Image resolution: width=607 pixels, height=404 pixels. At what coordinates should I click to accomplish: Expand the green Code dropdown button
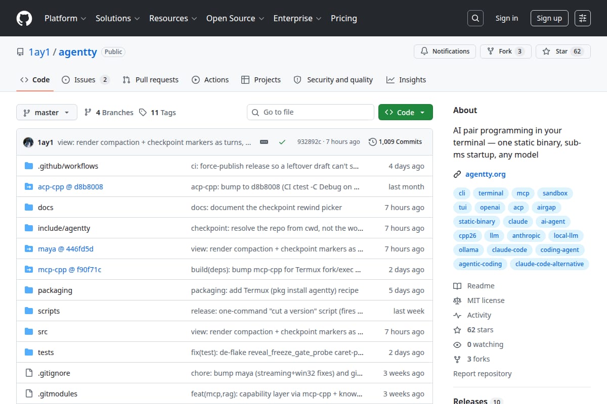(406, 112)
